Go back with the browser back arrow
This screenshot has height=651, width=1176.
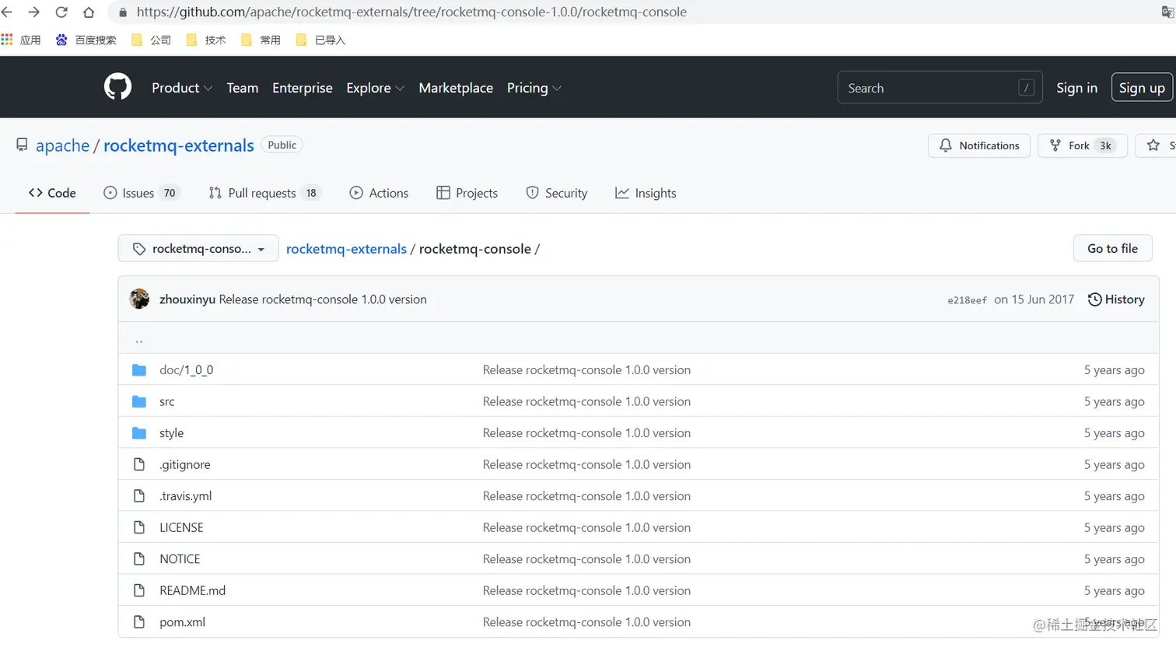point(7,12)
